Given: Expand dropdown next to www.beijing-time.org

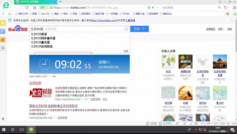Looking at the screenshot, I should click(x=54, y=118).
